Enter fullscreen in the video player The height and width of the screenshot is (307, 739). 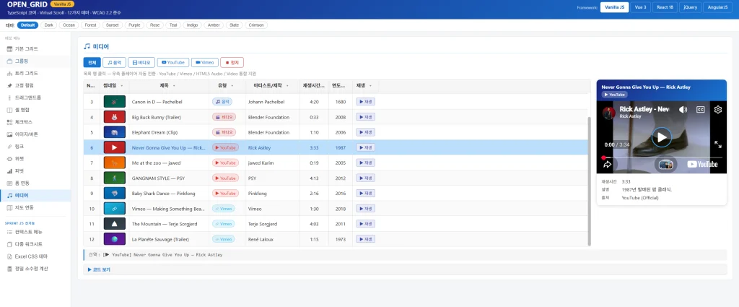[x=718, y=144]
